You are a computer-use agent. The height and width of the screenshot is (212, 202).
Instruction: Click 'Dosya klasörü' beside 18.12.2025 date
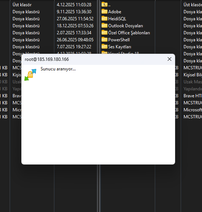(26, 26)
